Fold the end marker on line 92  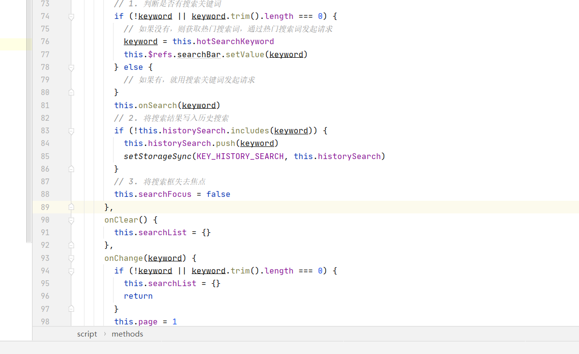point(71,245)
